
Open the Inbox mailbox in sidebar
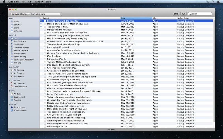tap(16, 21)
